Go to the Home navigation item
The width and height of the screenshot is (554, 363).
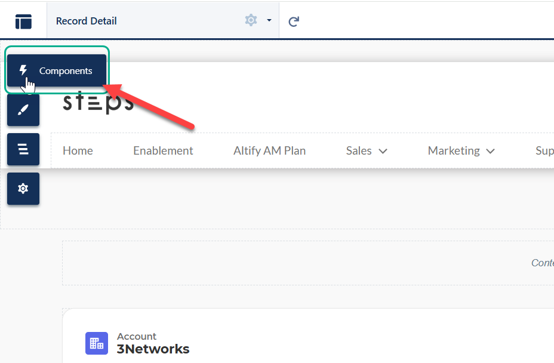click(78, 151)
